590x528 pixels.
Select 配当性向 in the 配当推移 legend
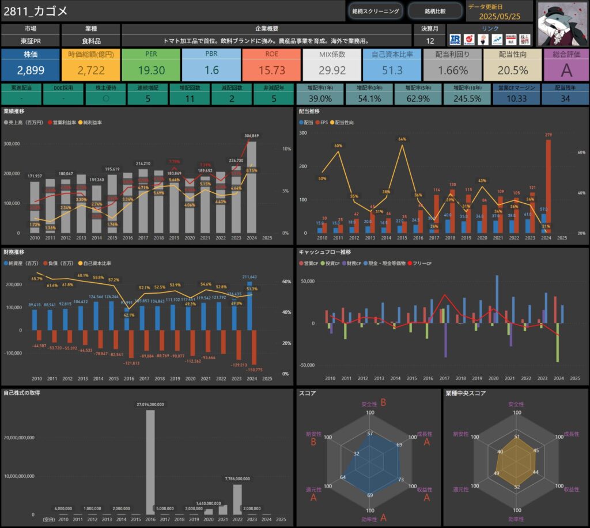pos(342,123)
